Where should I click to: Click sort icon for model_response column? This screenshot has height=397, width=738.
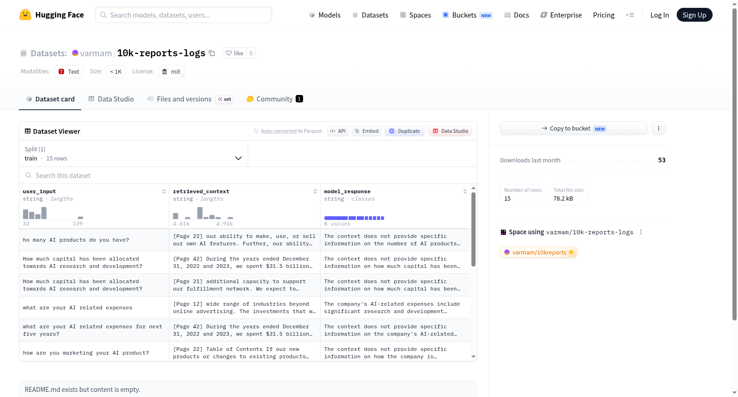[465, 191]
